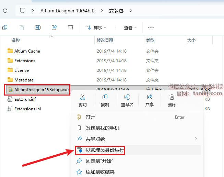Open the three-dot more options menu
This screenshot has width=224, height=177.
151,27
